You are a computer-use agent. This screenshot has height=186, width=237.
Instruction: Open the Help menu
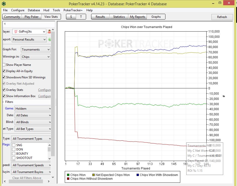(x=89, y=10)
